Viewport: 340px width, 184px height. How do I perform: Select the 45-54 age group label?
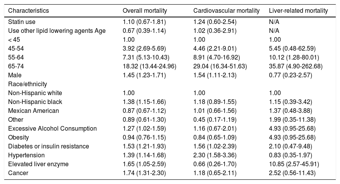pyautogui.click(x=16, y=48)
